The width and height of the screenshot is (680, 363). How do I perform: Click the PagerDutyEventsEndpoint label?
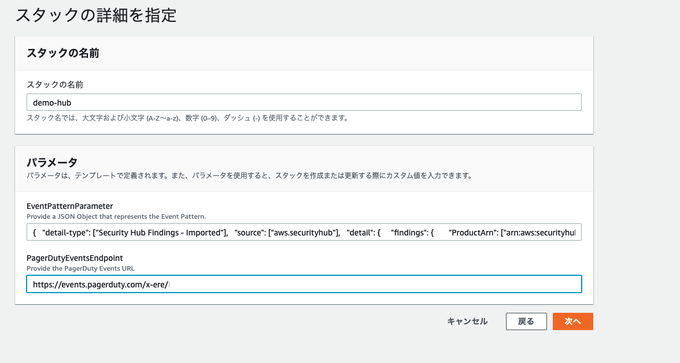75,258
